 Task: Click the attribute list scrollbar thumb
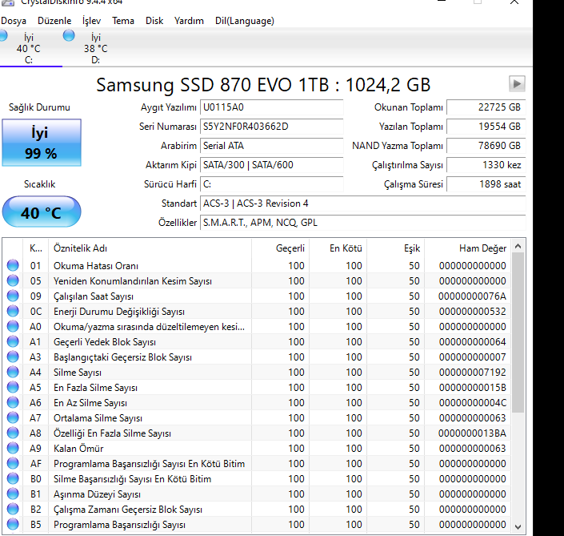pyautogui.click(x=518, y=332)
